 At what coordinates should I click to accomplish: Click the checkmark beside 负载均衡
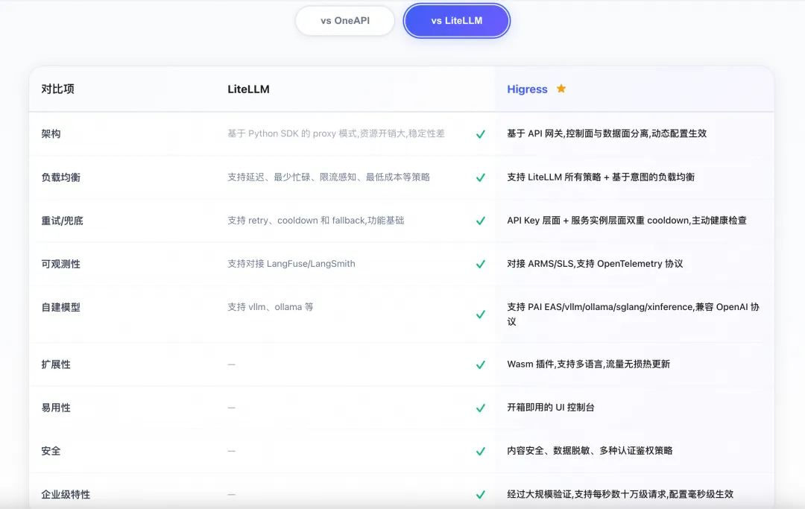[480, 177]
